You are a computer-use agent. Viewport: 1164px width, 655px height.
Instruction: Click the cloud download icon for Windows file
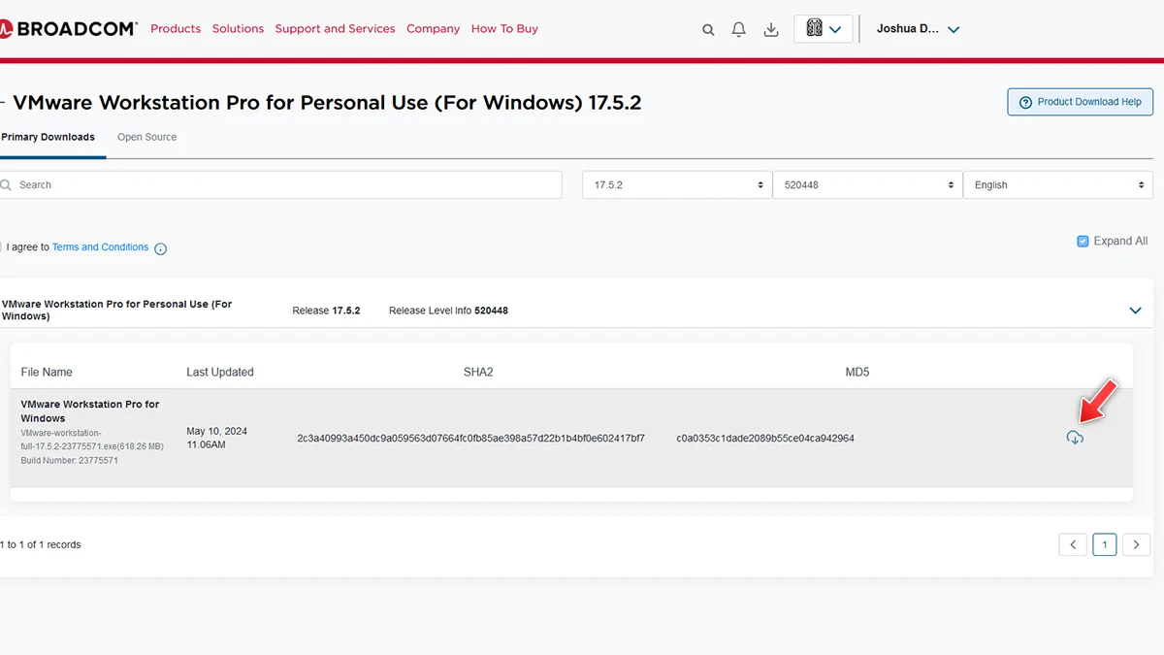[1075, 438]
